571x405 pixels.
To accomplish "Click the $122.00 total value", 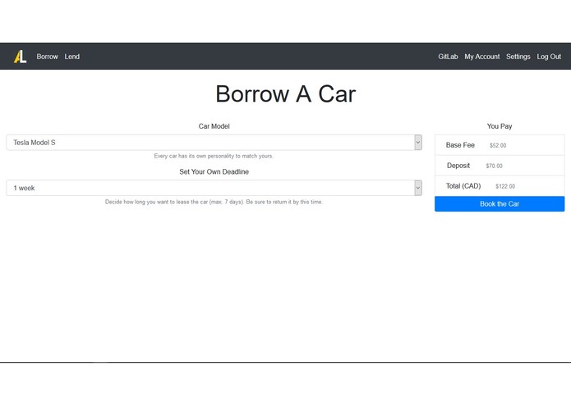I will click(x=505, y=186).
